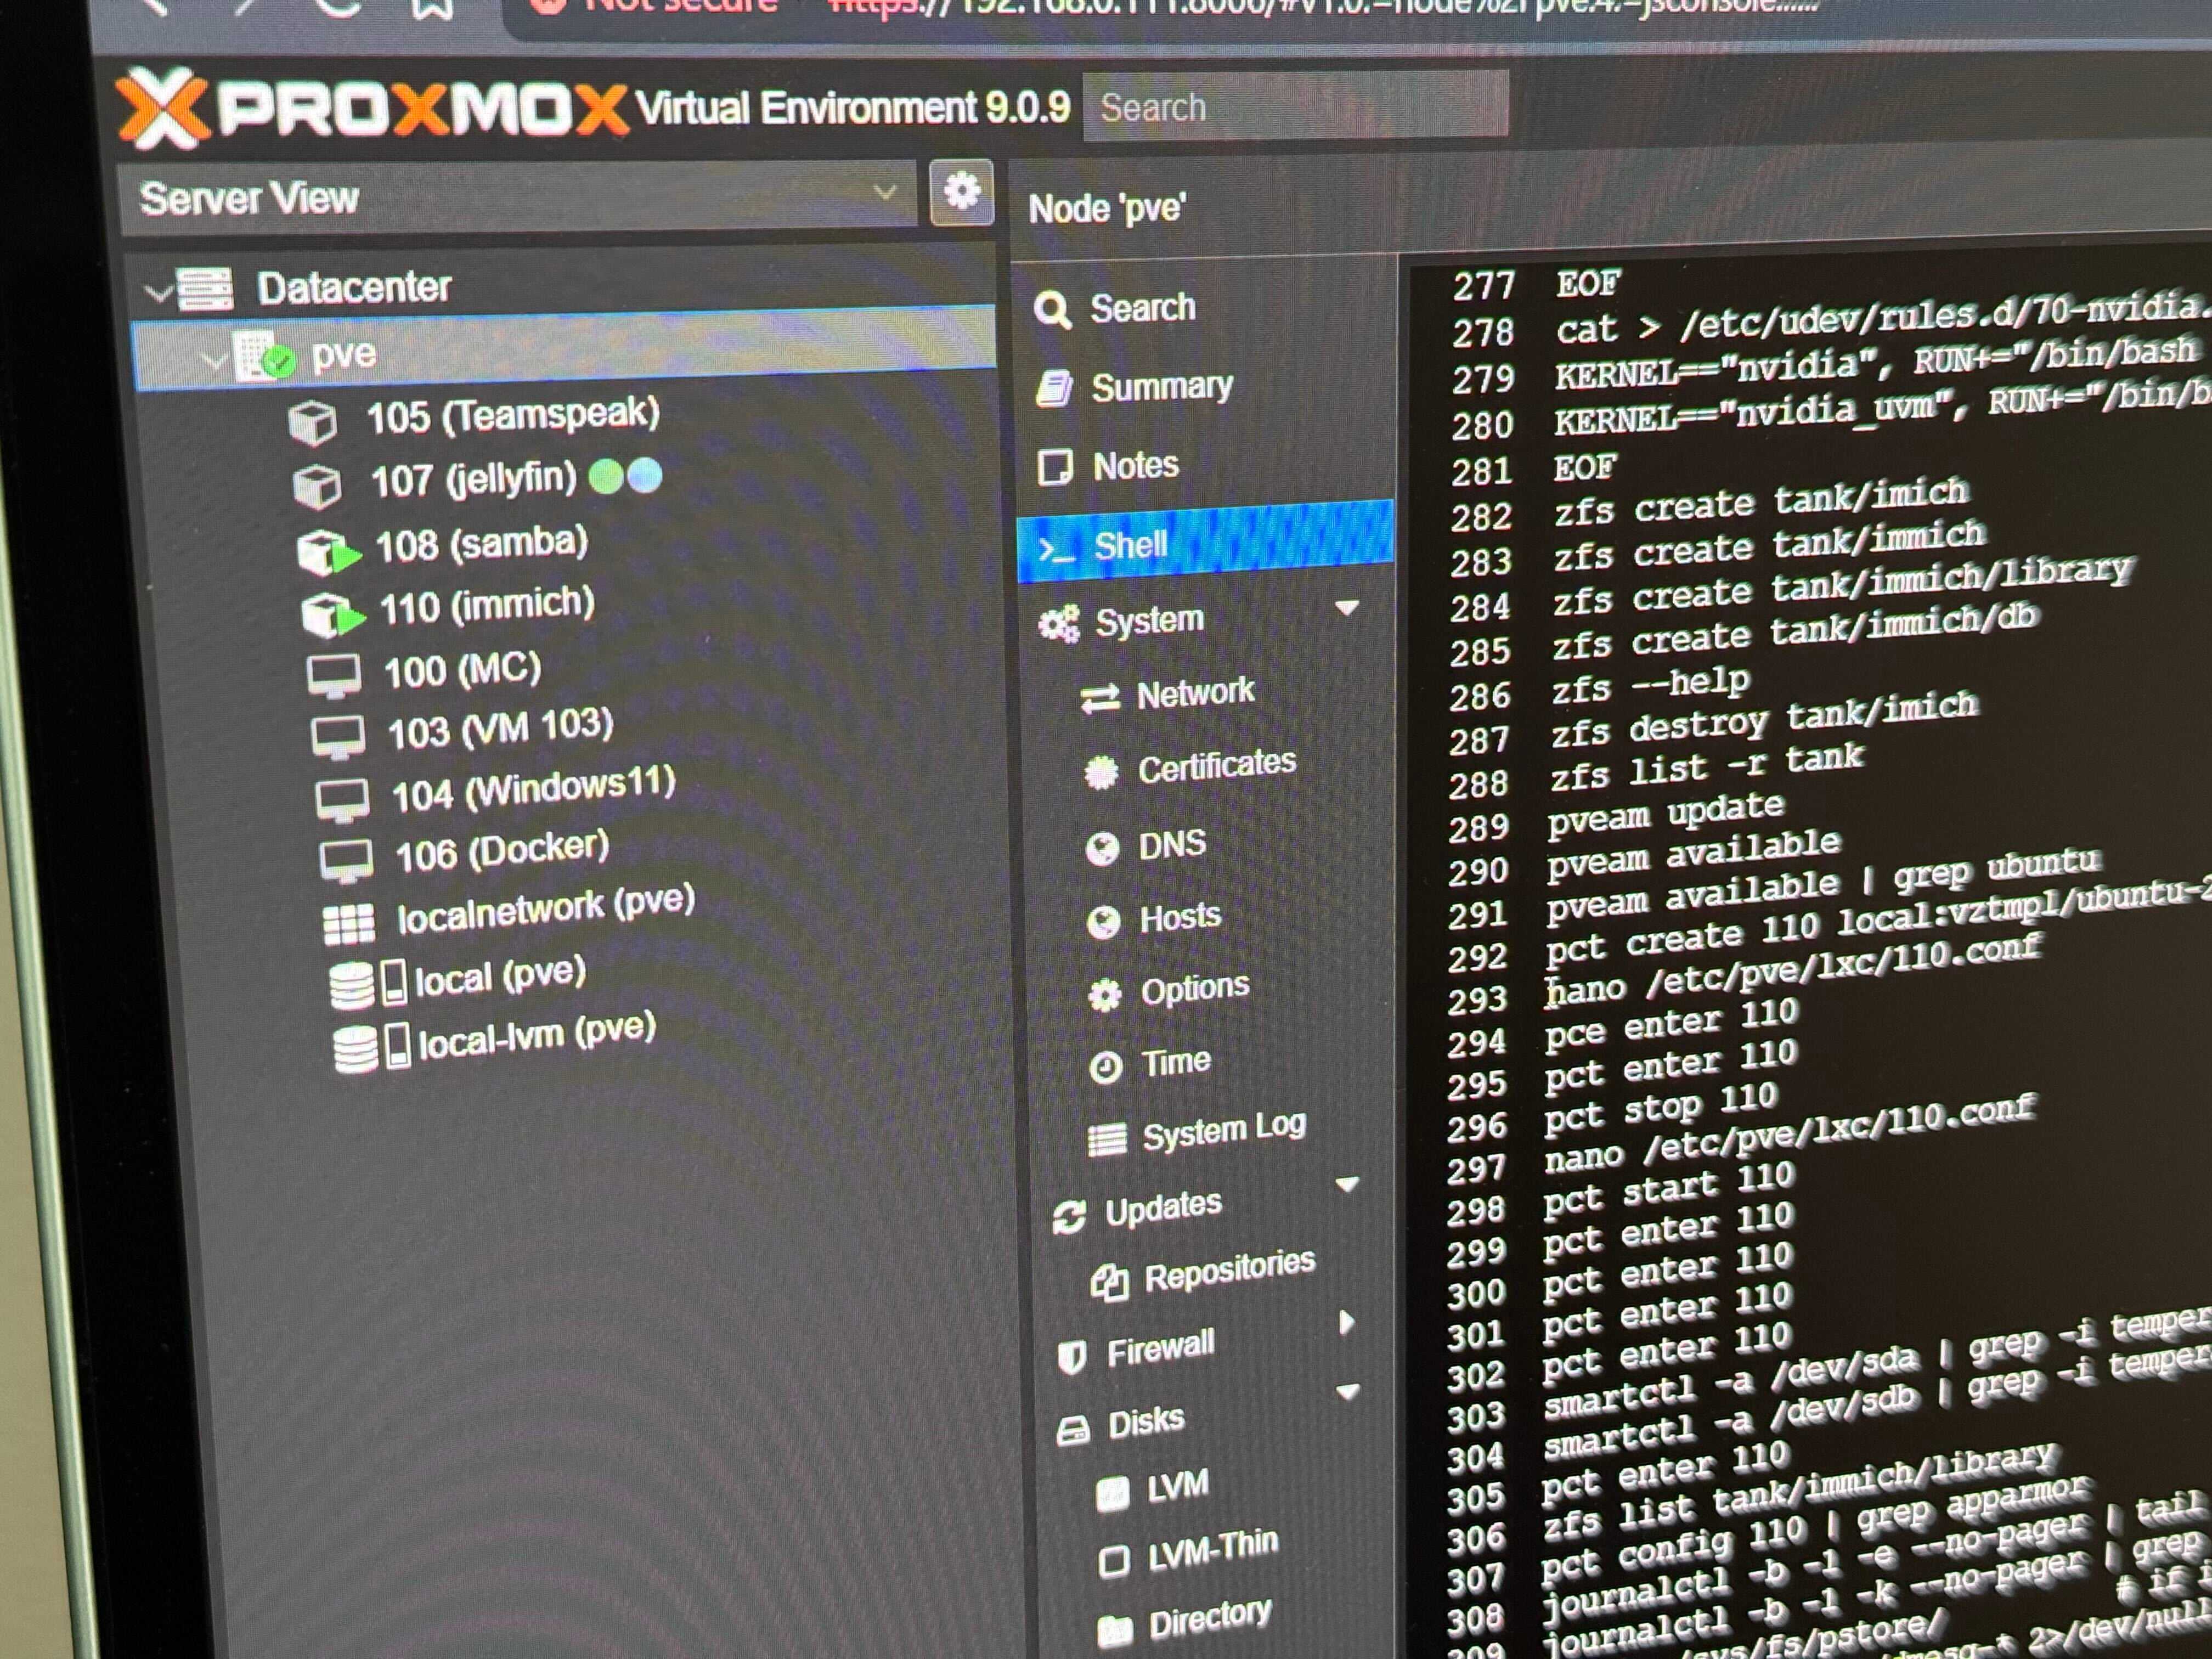Select 103 (VM 103) entry
The image size is (2212, 1659).
coord(500,729)
